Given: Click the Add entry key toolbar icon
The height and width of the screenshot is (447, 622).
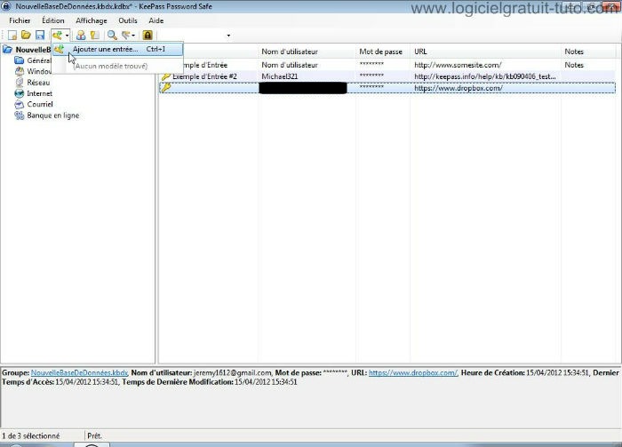Looking at the screenshot, I should coord(57,36).
